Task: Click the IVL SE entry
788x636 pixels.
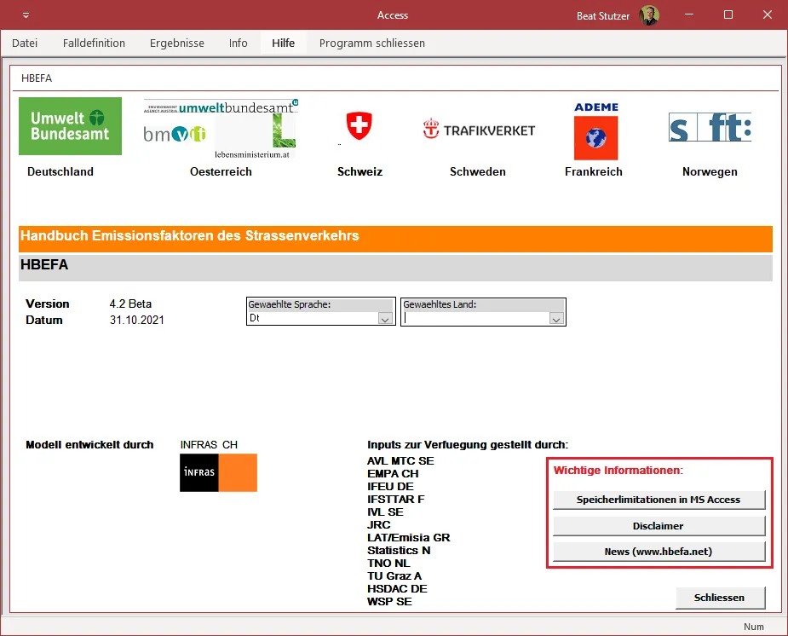Action: pos(385,512)
